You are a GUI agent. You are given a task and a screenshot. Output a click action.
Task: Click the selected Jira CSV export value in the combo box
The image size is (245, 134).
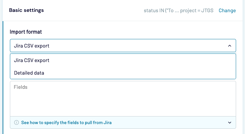(32, 46)
